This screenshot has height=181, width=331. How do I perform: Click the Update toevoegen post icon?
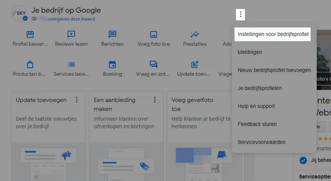point(195,64)
